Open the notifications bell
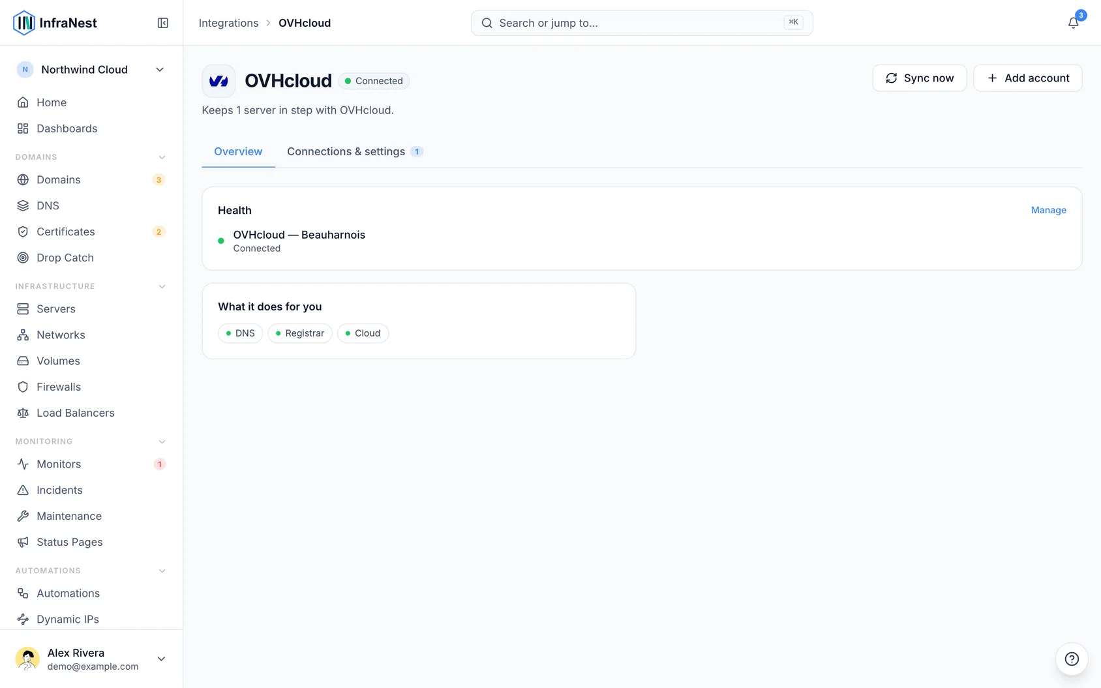The width and height of the screenshot is (1101, 688). tap(1073, 23)
